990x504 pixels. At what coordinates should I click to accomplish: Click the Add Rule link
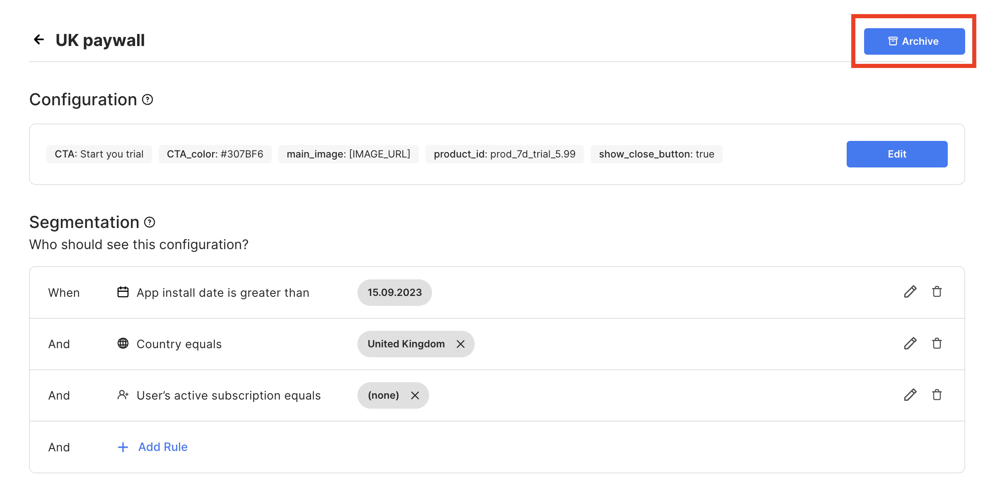pos(163,447)
